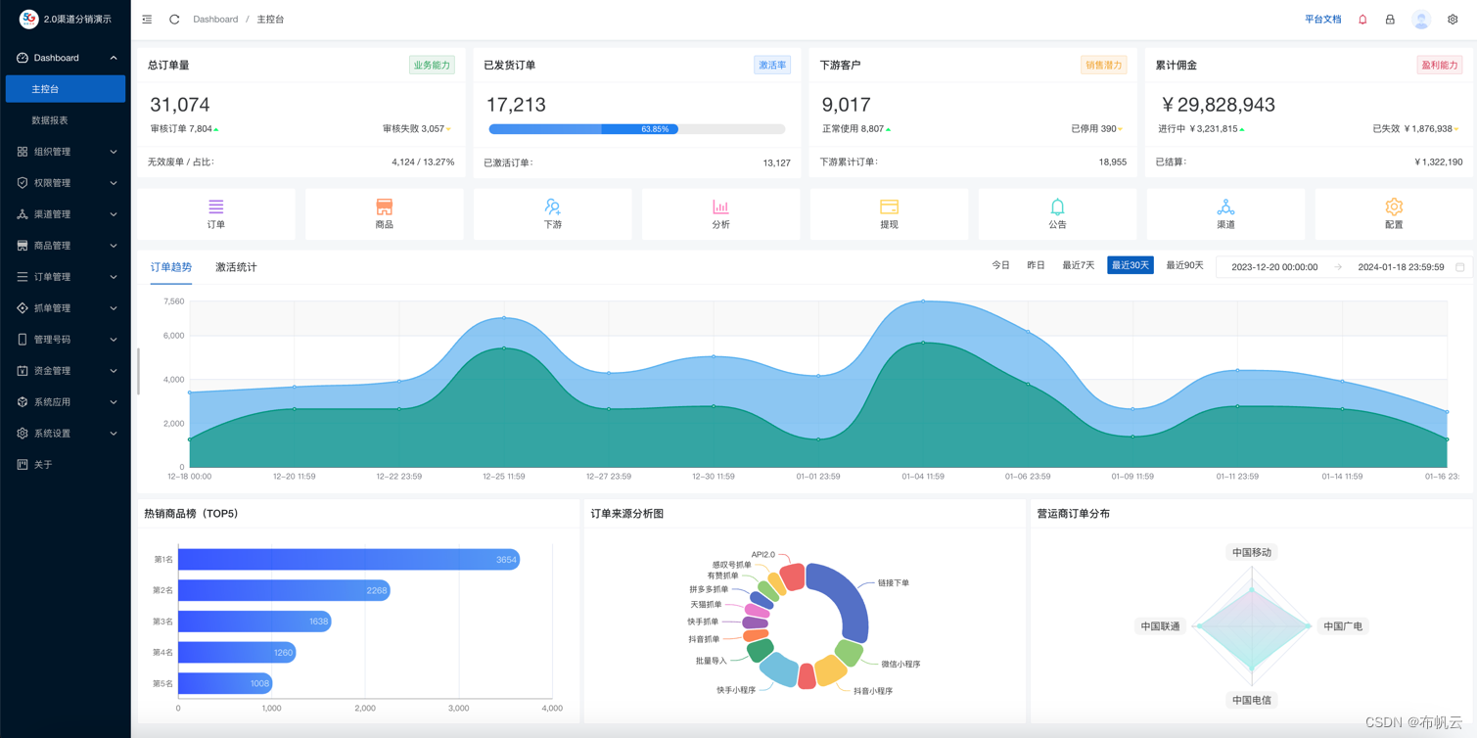Click the calendar icon in date range
1477x738 pixels.
1460,267
